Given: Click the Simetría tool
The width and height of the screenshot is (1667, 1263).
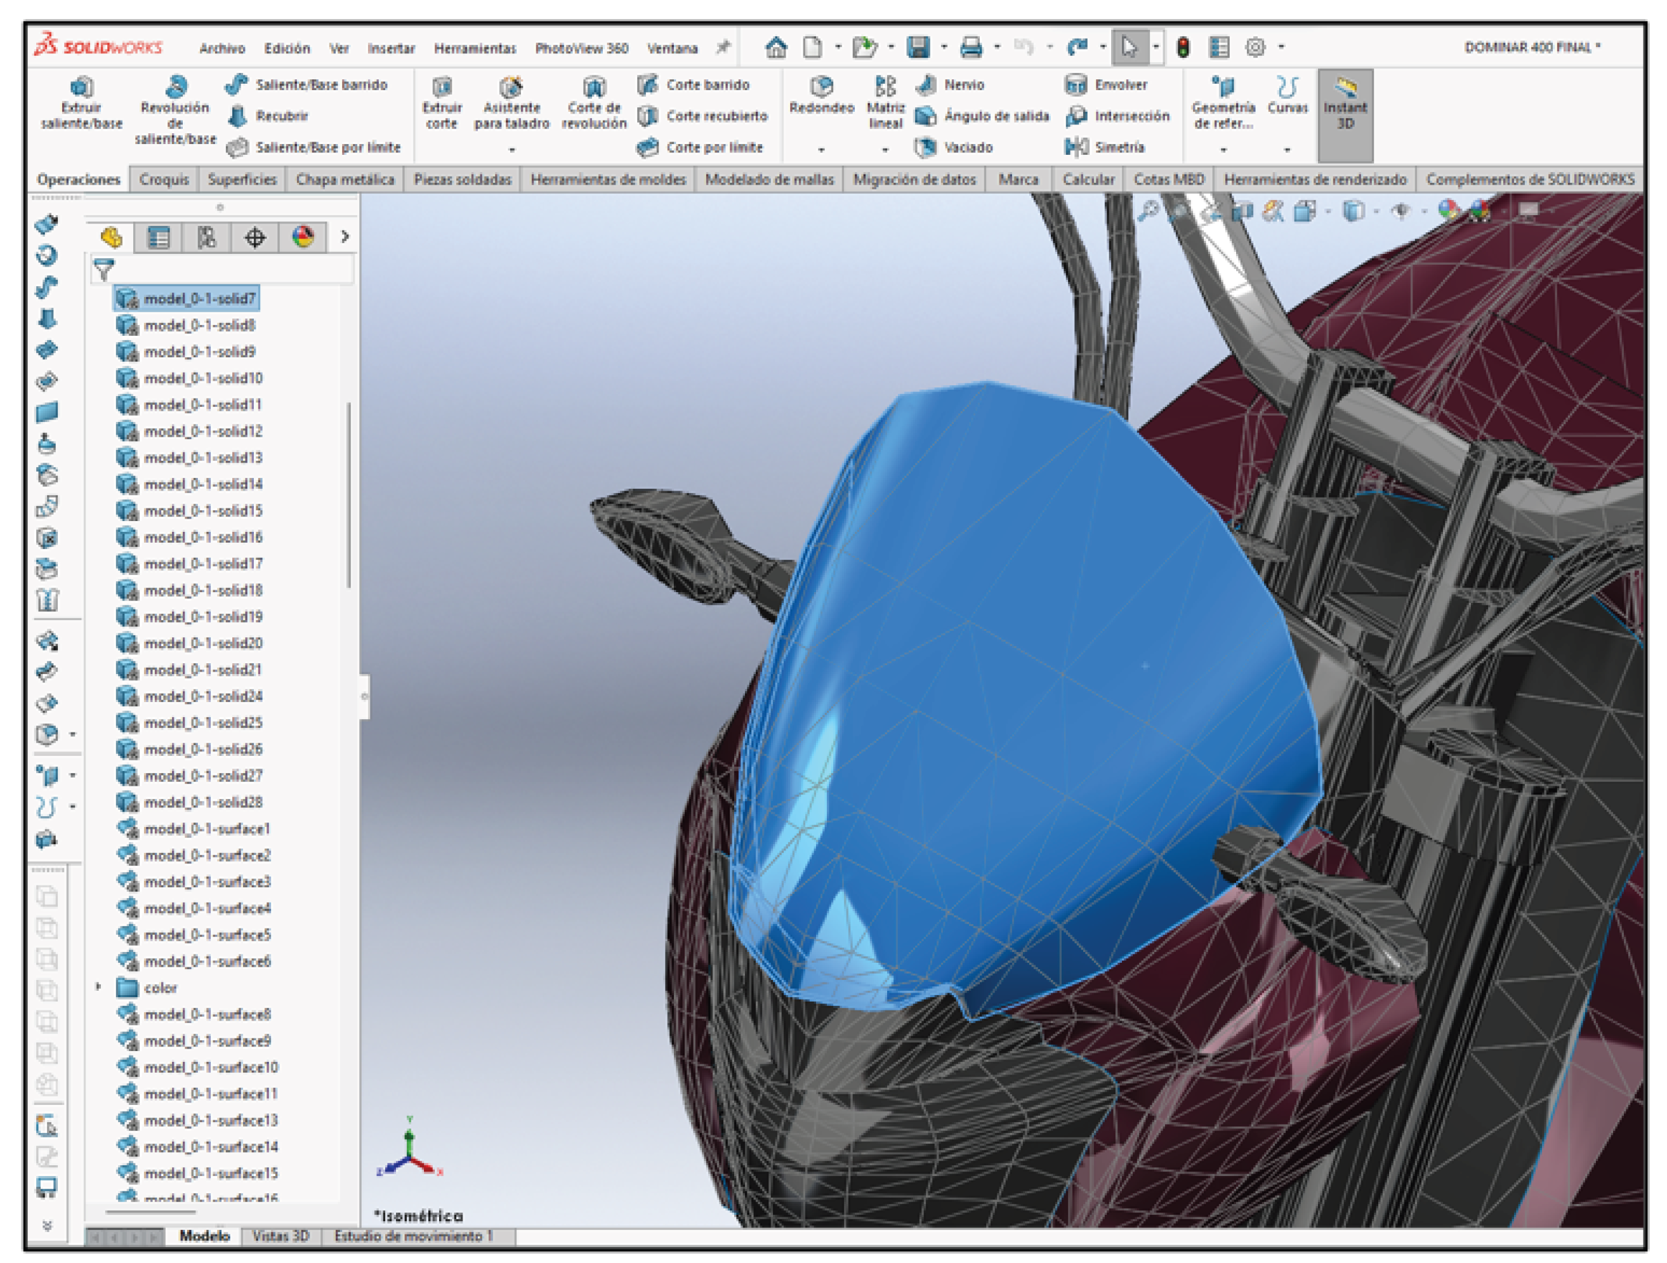Looking at the screenshot, I should click(x=1105, y=147).
